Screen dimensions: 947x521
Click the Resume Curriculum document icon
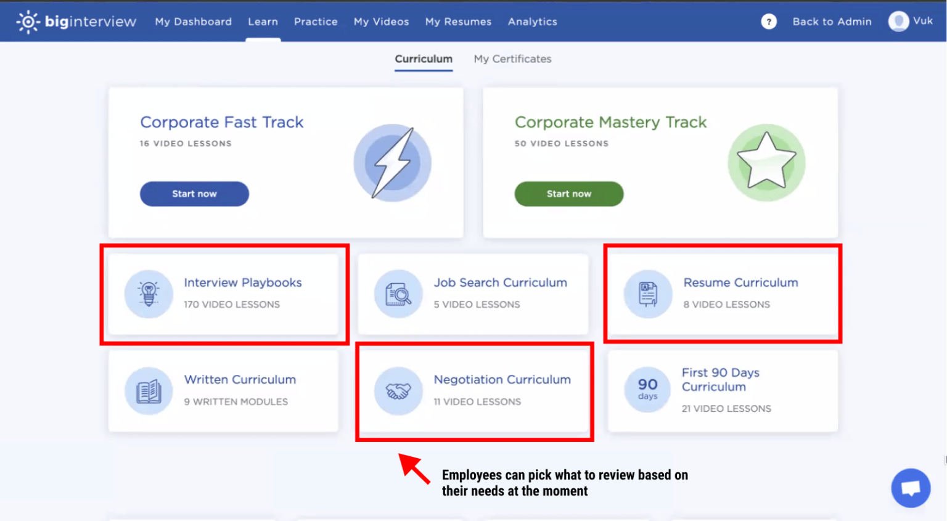pos(648,293)
